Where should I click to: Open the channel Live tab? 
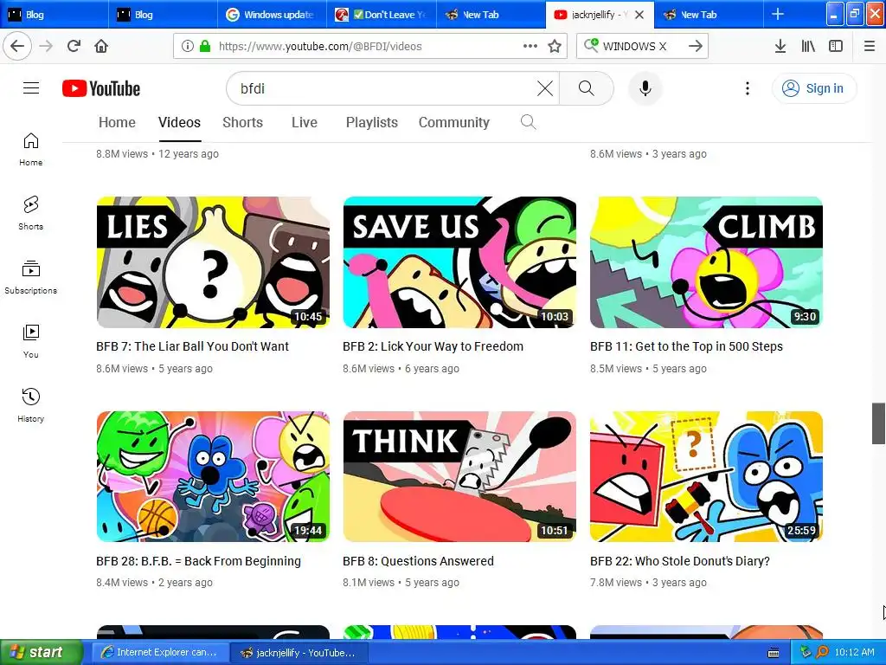[x=304, y=122]
